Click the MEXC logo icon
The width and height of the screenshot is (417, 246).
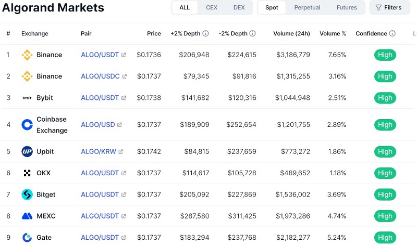[27, 216]
